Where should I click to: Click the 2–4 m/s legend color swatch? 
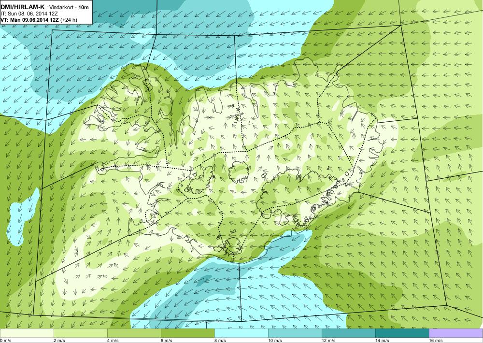(x=81, y=333)
